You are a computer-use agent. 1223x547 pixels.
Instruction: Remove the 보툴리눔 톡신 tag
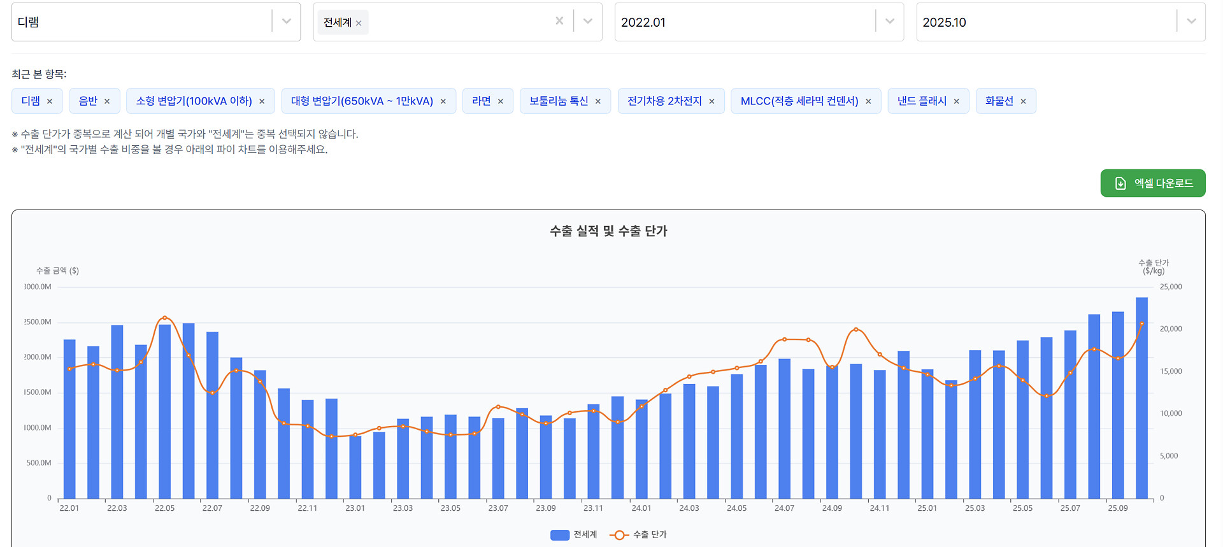(x=598, y=102)
